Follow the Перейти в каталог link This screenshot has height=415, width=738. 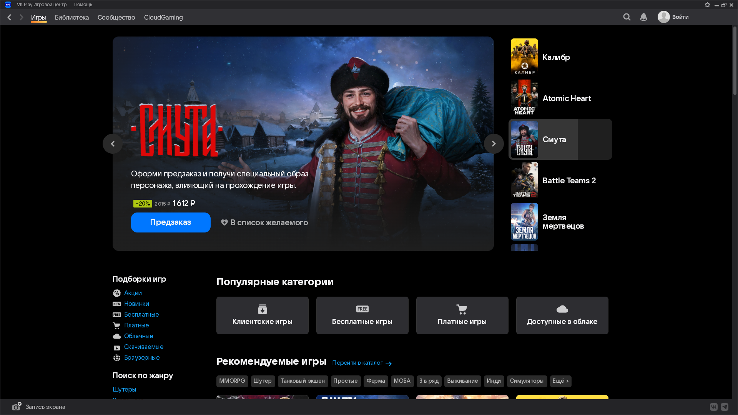click(x=362, y=363)
